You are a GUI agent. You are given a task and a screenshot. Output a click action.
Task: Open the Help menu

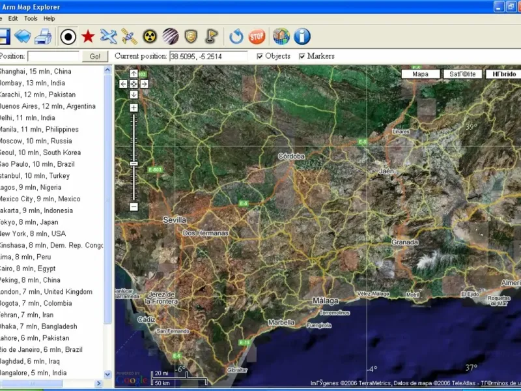coord(49,19)
